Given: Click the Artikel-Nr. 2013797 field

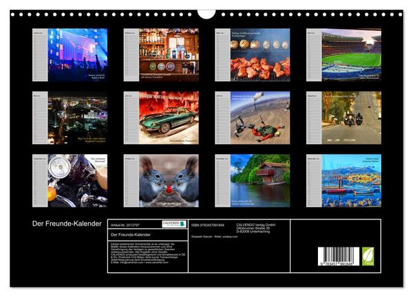Looking at the screenshot, I should click(x=125, y=225).
